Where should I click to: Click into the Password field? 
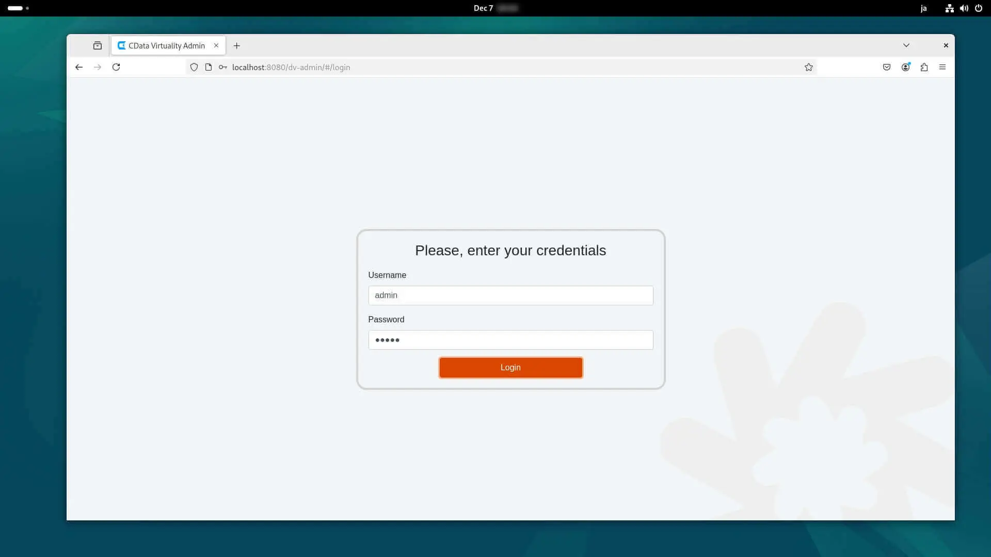[x=510, y=340]
